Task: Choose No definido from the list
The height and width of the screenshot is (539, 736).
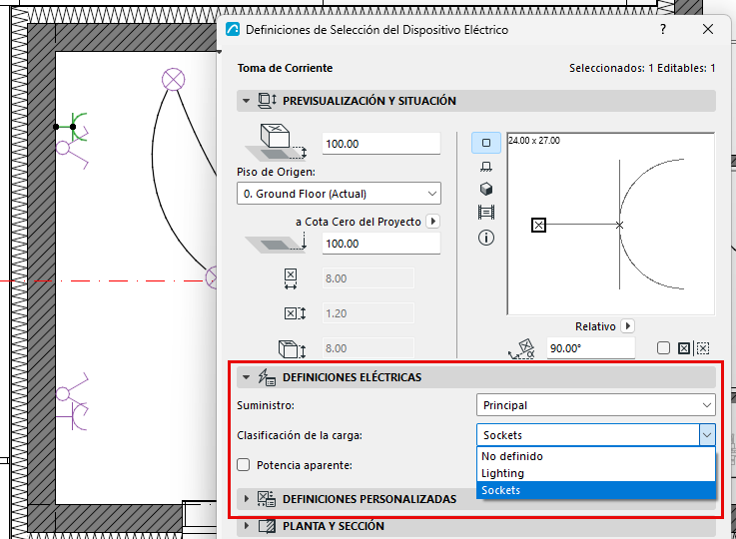Action: (595, 456)
